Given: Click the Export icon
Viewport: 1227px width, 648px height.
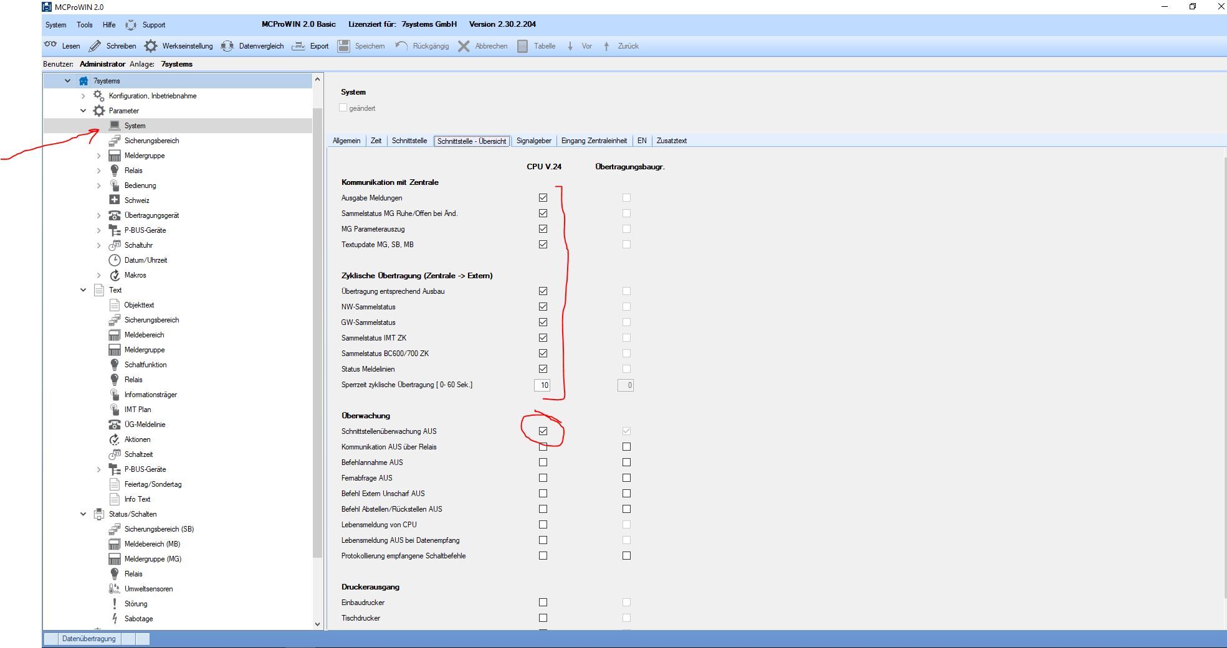Looking at the screenshot, I should (299, 46).
